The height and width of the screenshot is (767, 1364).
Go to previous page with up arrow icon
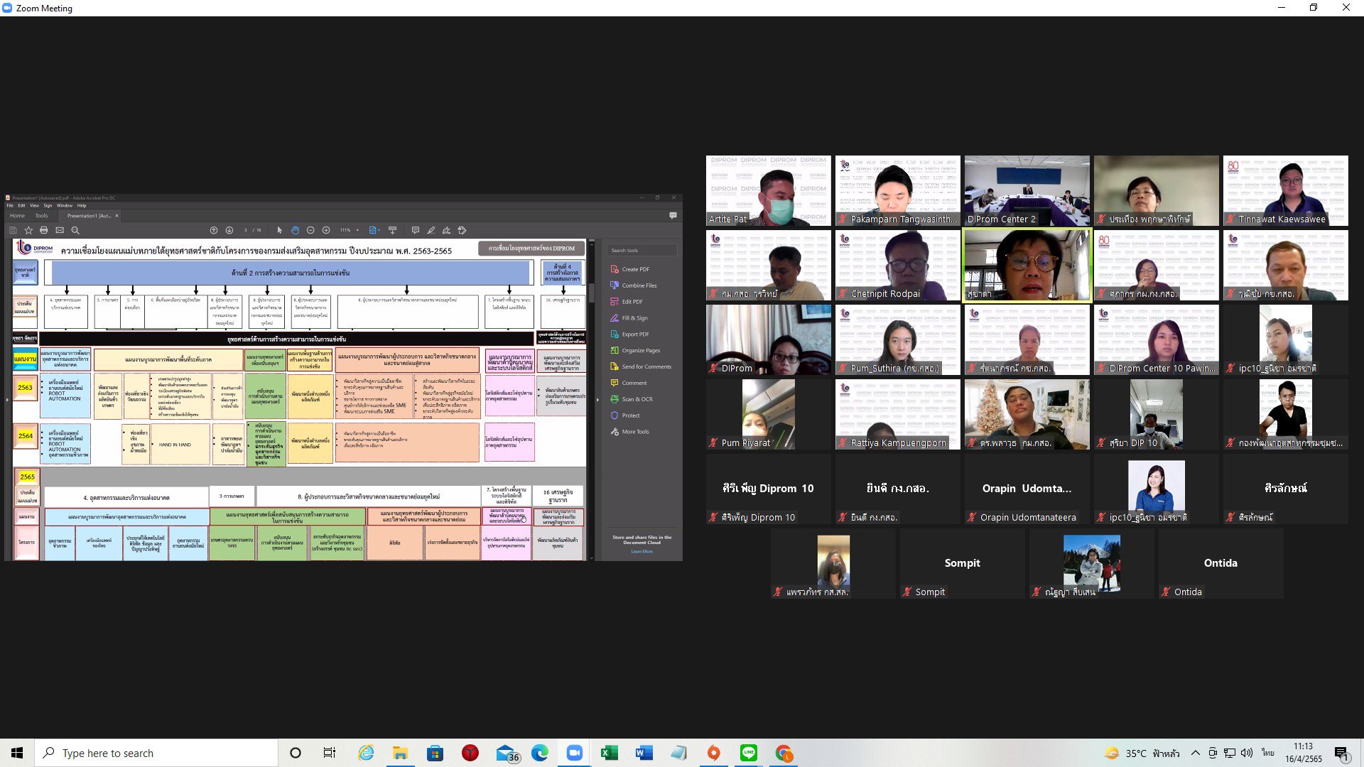(214, 230)
